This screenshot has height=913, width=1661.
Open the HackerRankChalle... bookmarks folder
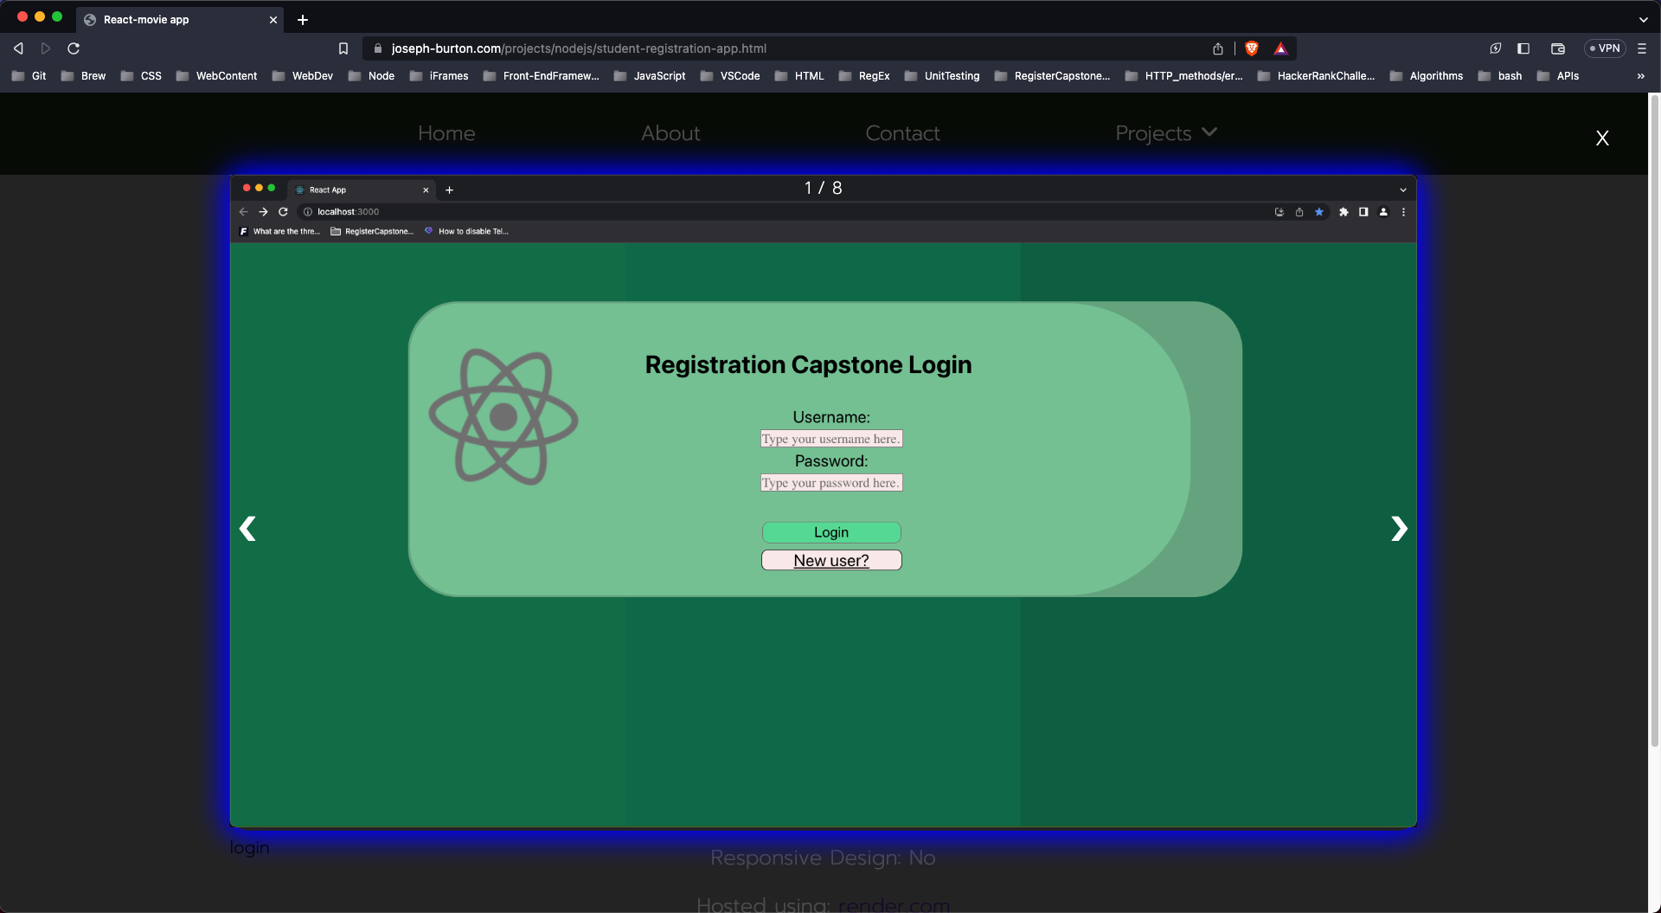(x=1316, y=76)
